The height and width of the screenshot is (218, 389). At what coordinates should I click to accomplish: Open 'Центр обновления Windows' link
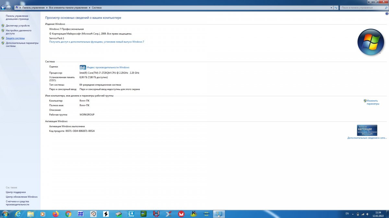(22, 197)
